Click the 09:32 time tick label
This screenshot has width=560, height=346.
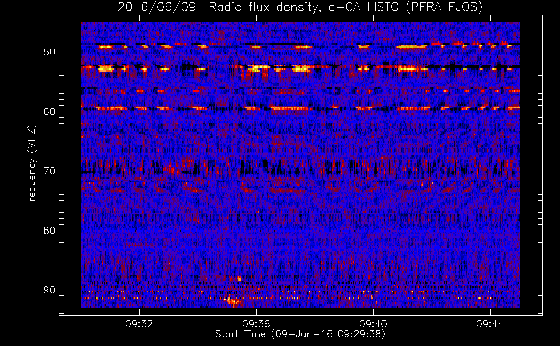[x=139, y=324]
